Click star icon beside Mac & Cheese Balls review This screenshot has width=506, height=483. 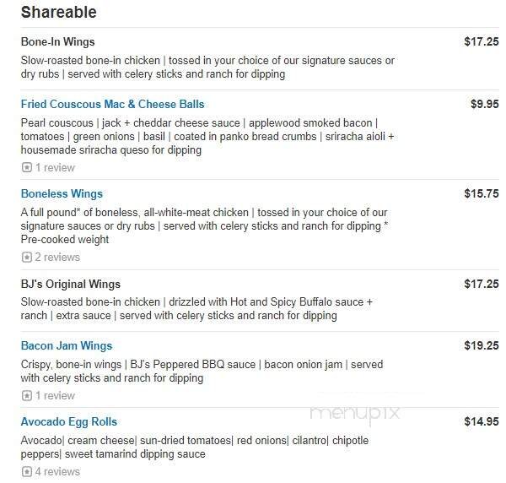26,168
